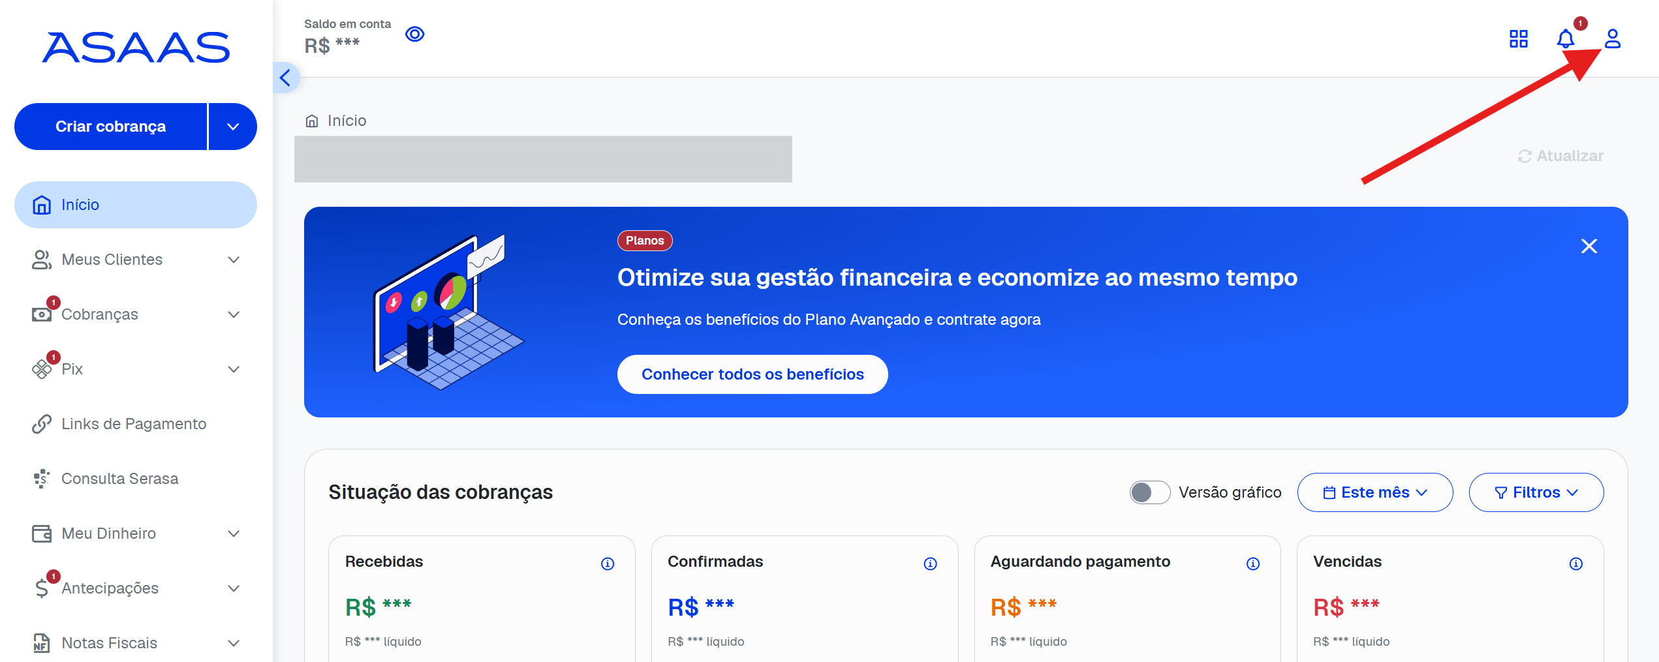The width and height of the screenshot is (1659, 662).
Task: Enable the Versão gráfico switch
Action: [x=1150, y=492]
